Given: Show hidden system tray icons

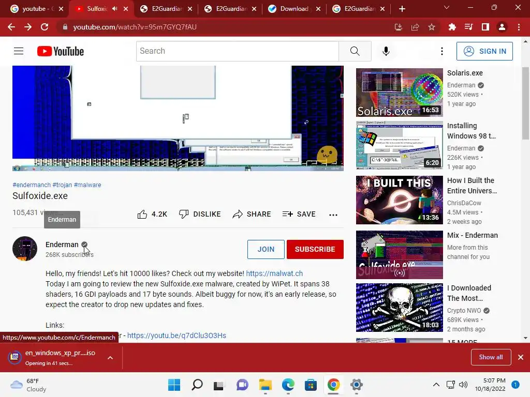Looking at the screenshot, I should tap(436, 385).
